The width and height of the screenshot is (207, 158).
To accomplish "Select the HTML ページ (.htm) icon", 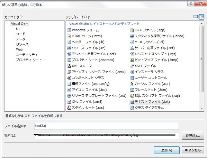I will [x=69, y=36].
